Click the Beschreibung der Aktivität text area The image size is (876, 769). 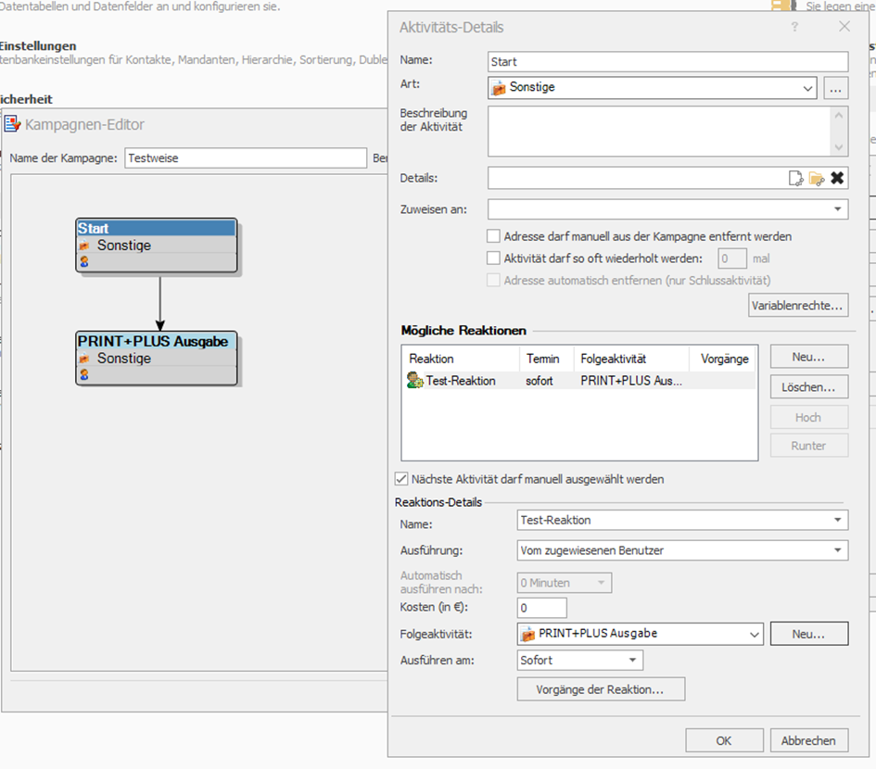[x=659, y=132]
